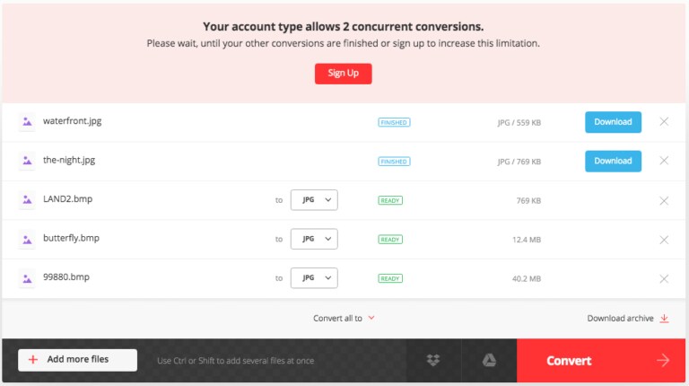This screenshot has height=386, width=689.
Task: Remove LAND2.bmp from the list
Action: click(x=664, y=200)
